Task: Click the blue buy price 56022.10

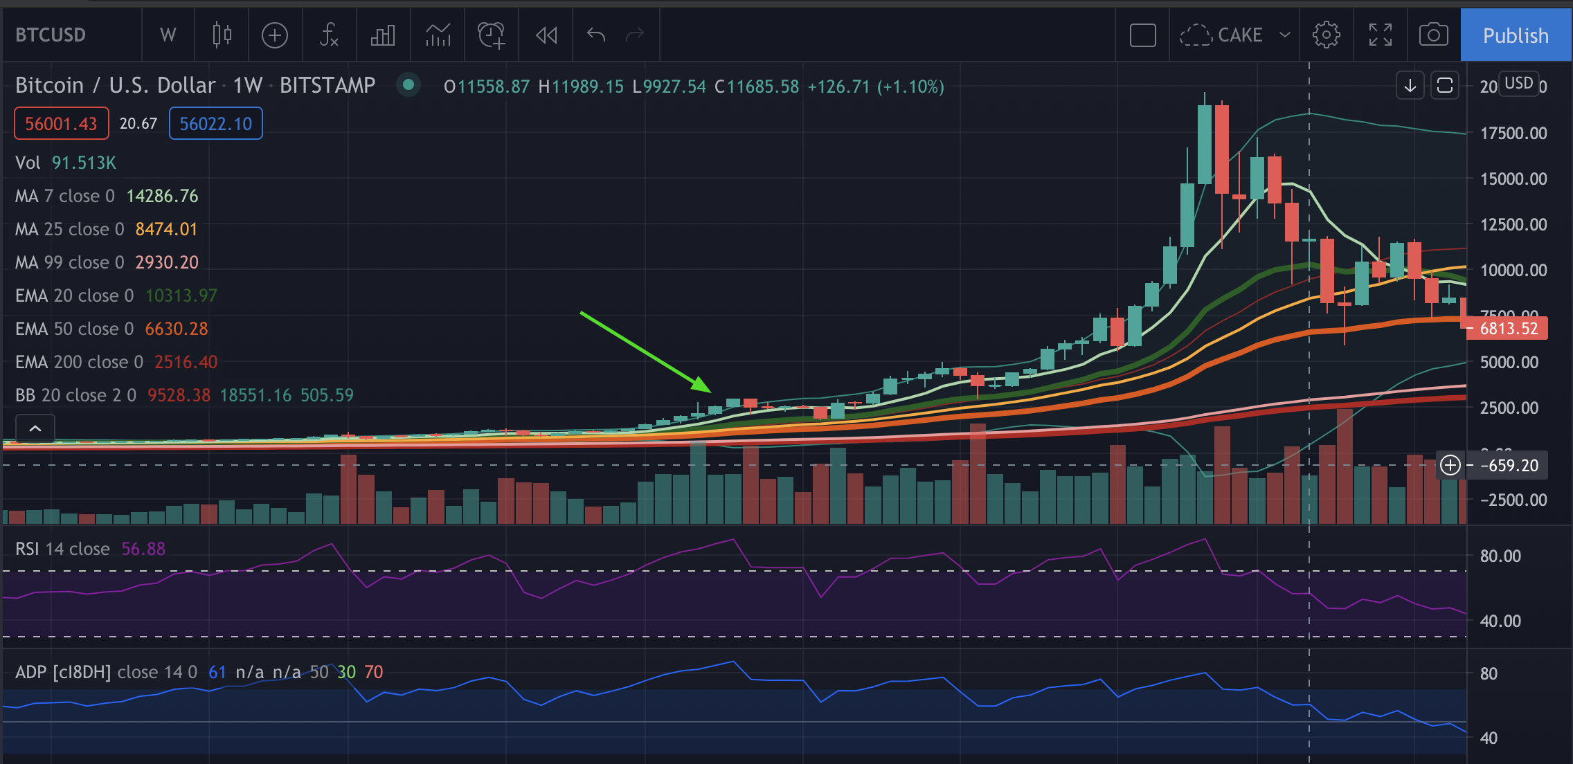Action: pos(216,124)
